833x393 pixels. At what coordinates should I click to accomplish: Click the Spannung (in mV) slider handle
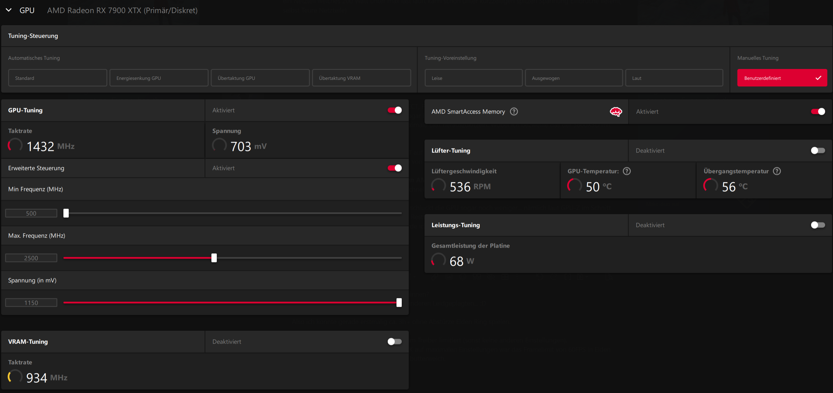[x=399, y=302]
